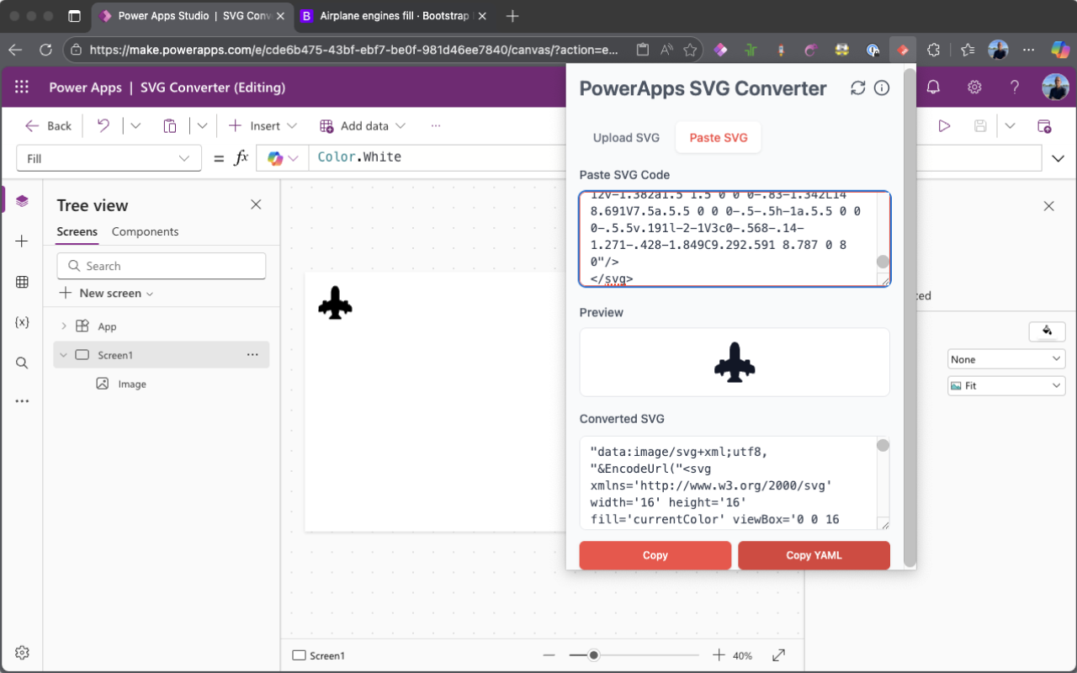Screen dimensions: 1077x673
Task: Click the Color.White formula text
Action: point(359,157)
